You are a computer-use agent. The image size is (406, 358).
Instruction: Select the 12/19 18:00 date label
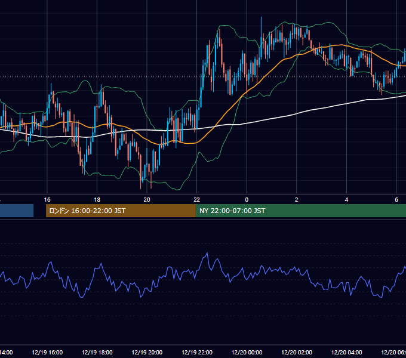(x=97, y=352)
